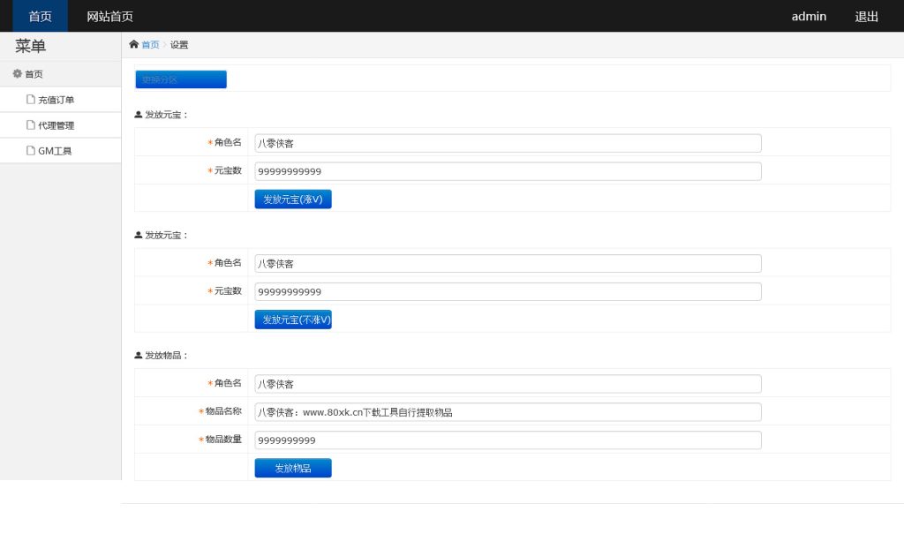Open the 首页 breadcrumb link

coord(150,45)
